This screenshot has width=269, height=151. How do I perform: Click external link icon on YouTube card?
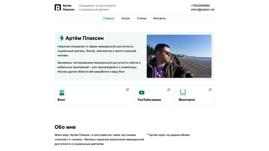[x=169, y=90]
